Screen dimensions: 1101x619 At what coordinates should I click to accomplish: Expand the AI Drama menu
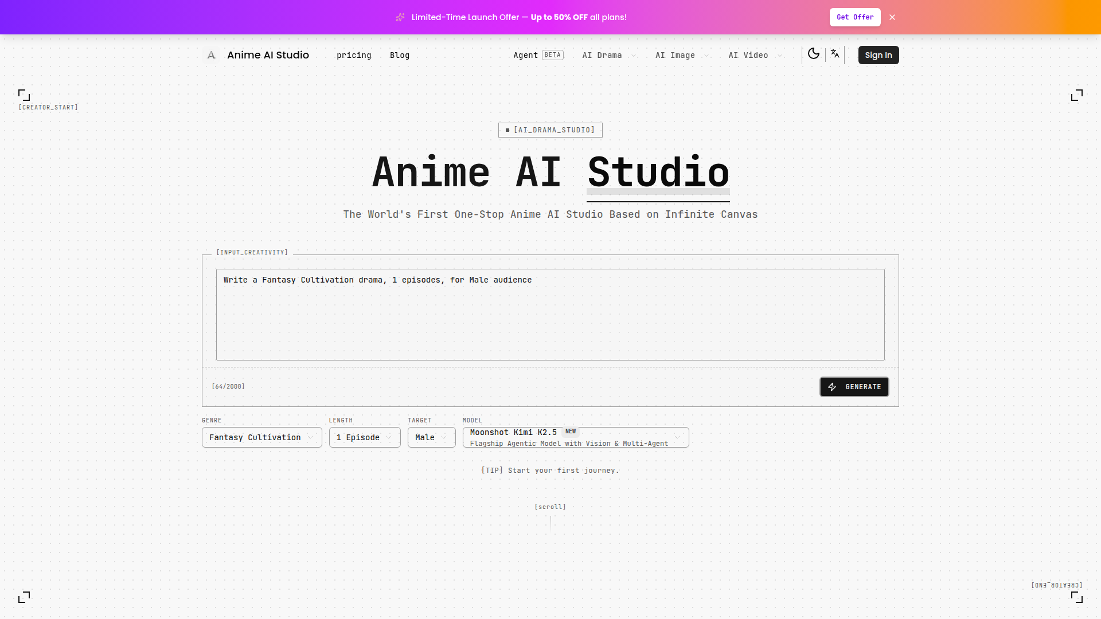(609, 56)
